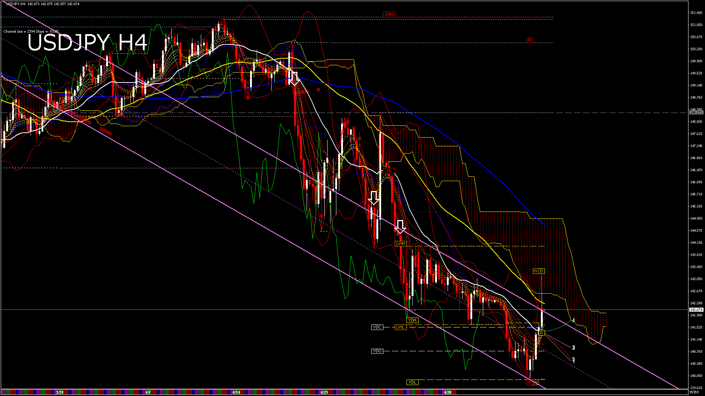This screenshot has width=705, height=396.
Task: Click the orange LWL level label
Action: click(401, 327)
